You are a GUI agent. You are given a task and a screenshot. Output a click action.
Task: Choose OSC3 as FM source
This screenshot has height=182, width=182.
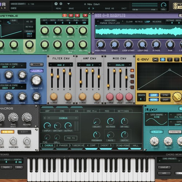pyautogui.click(x=29, y=36)
